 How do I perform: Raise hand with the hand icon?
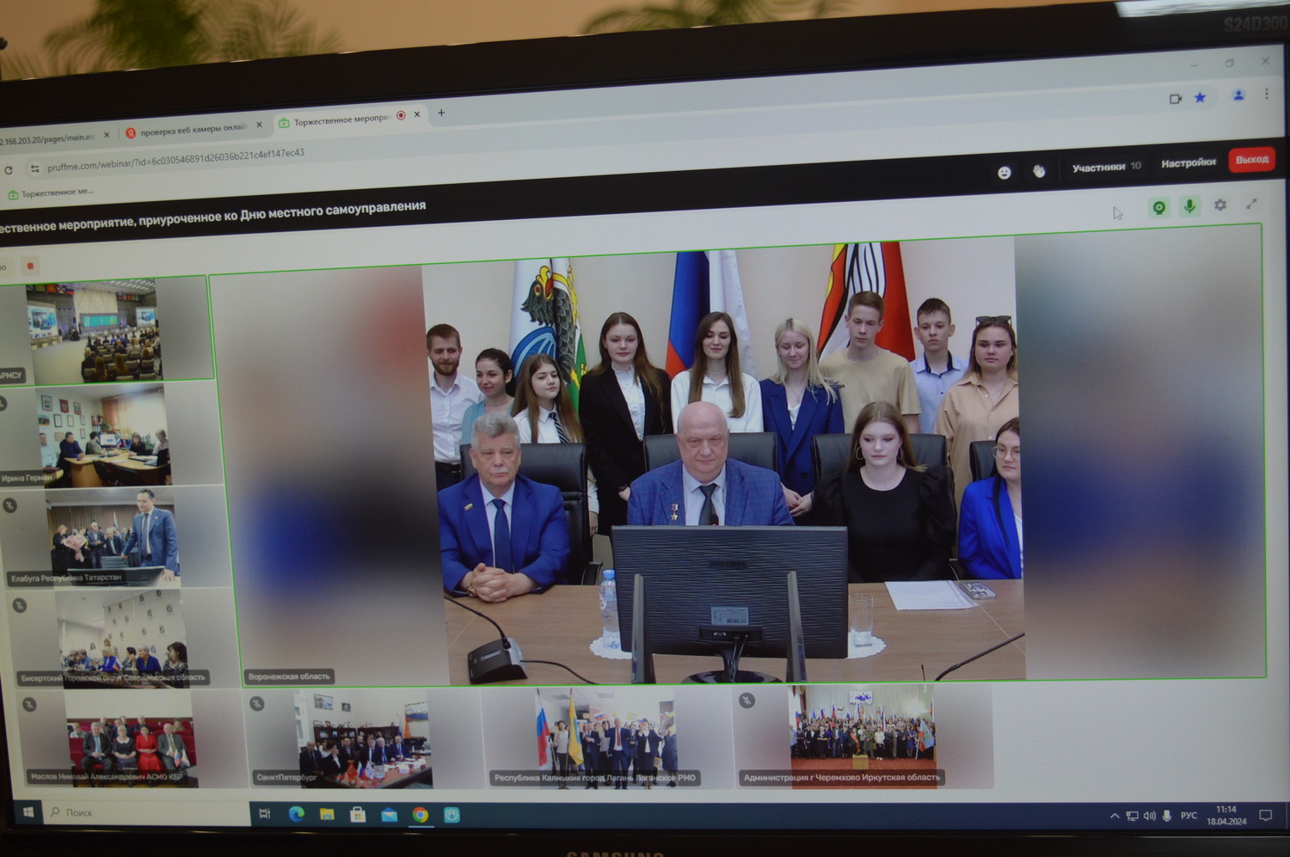pyautogui.click(x=1039, y=171)
